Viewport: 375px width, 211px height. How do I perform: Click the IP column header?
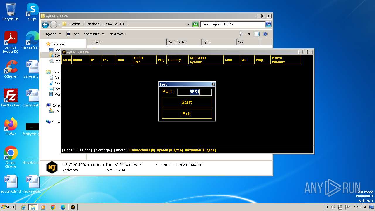(95, 60)
